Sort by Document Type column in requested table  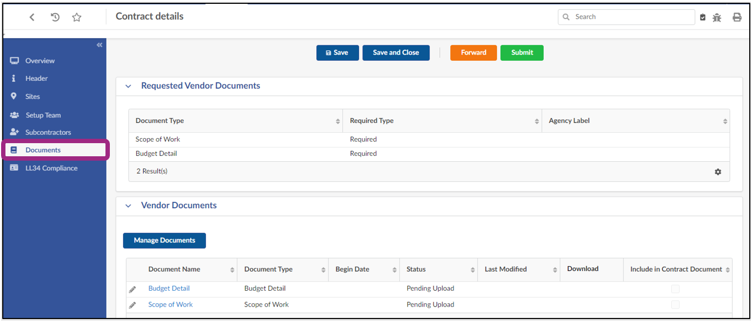(338, 121)
